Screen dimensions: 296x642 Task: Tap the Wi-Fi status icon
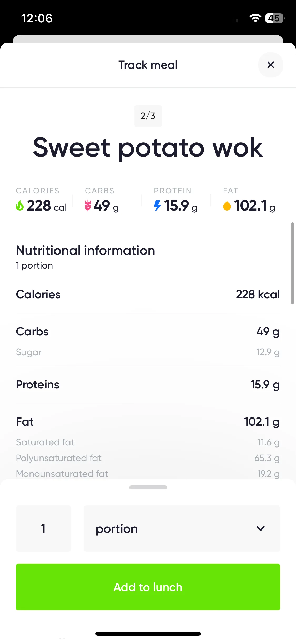tap(255, 18)
